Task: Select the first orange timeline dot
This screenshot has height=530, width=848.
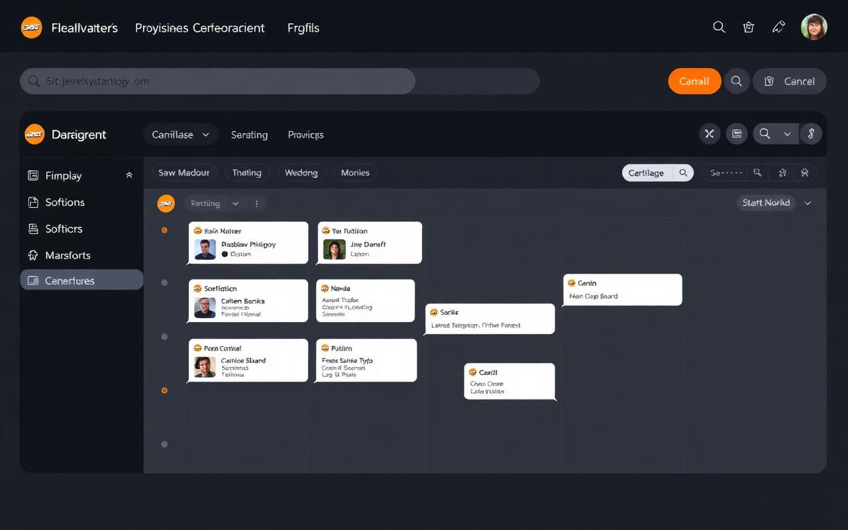Action: (x=164, y=230)
